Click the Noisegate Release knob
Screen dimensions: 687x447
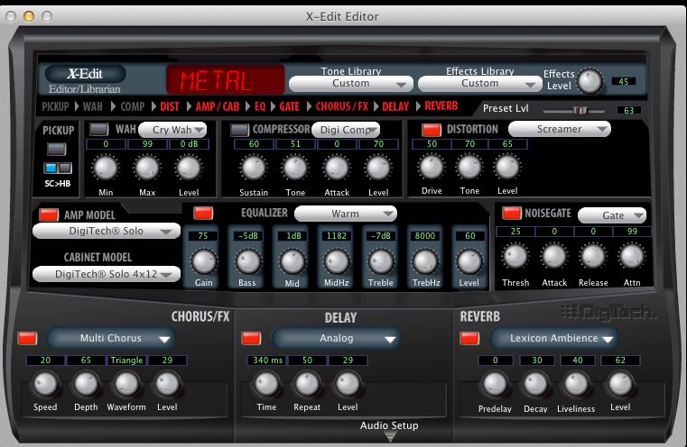[x=593, y=256]
